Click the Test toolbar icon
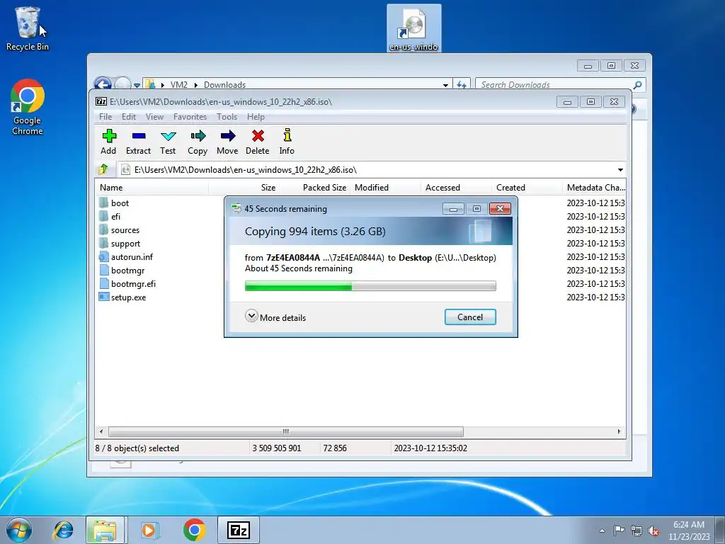 (x=168, y=142)
